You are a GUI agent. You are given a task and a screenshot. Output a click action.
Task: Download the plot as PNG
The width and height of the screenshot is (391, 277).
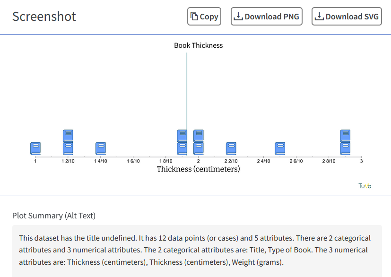coord(267,17)
